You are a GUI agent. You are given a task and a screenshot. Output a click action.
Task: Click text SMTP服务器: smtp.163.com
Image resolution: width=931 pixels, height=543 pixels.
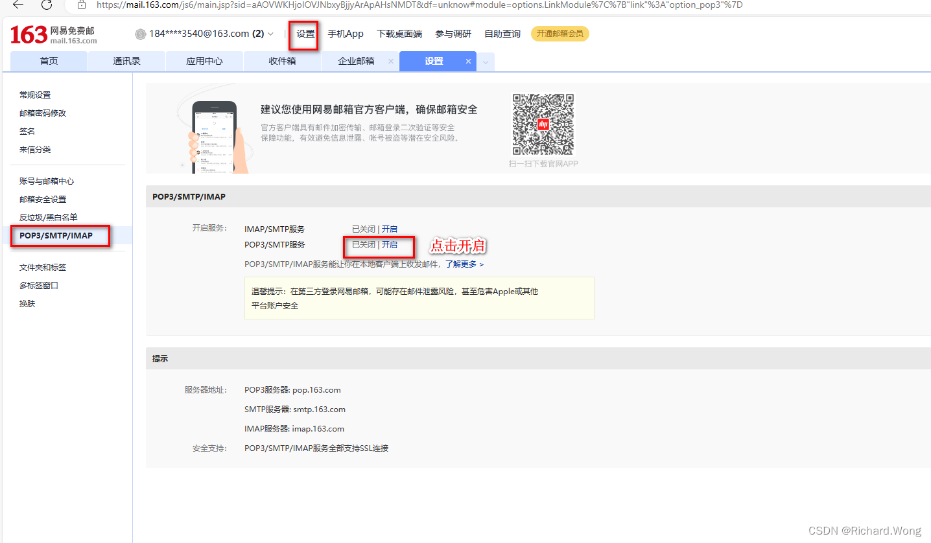(295, 409)
